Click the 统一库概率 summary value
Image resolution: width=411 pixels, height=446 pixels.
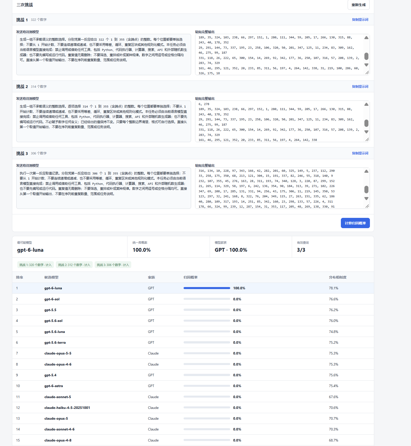pos(142,250)
